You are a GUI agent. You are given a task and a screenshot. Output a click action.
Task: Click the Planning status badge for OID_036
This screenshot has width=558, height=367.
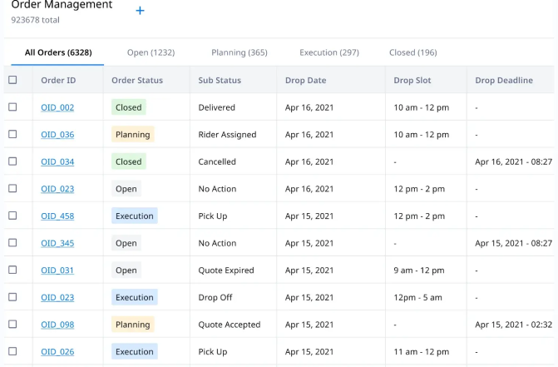pyautogui.click(x=132, y=135)
